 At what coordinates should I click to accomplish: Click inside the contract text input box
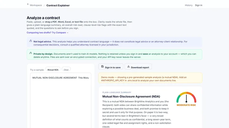click(60, 101)
